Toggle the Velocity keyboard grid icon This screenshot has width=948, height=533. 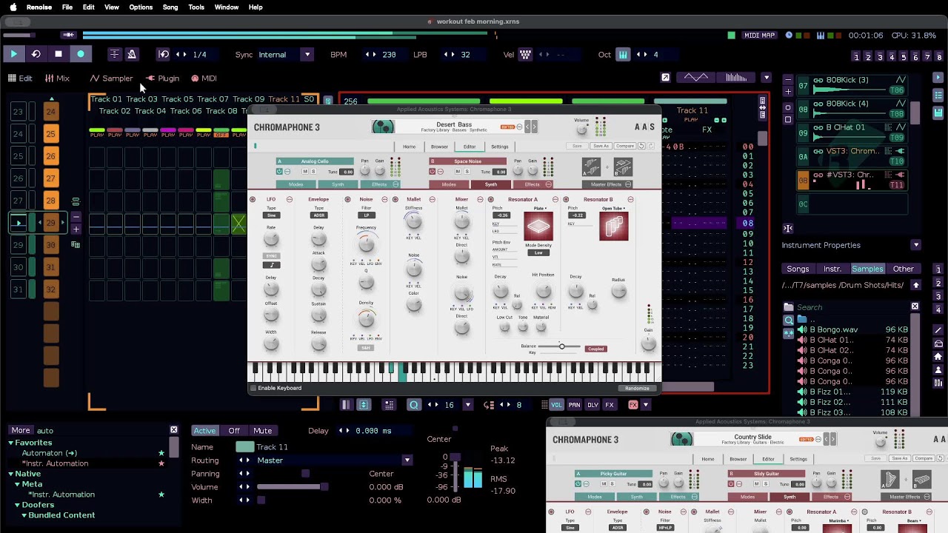pos(525,54)
